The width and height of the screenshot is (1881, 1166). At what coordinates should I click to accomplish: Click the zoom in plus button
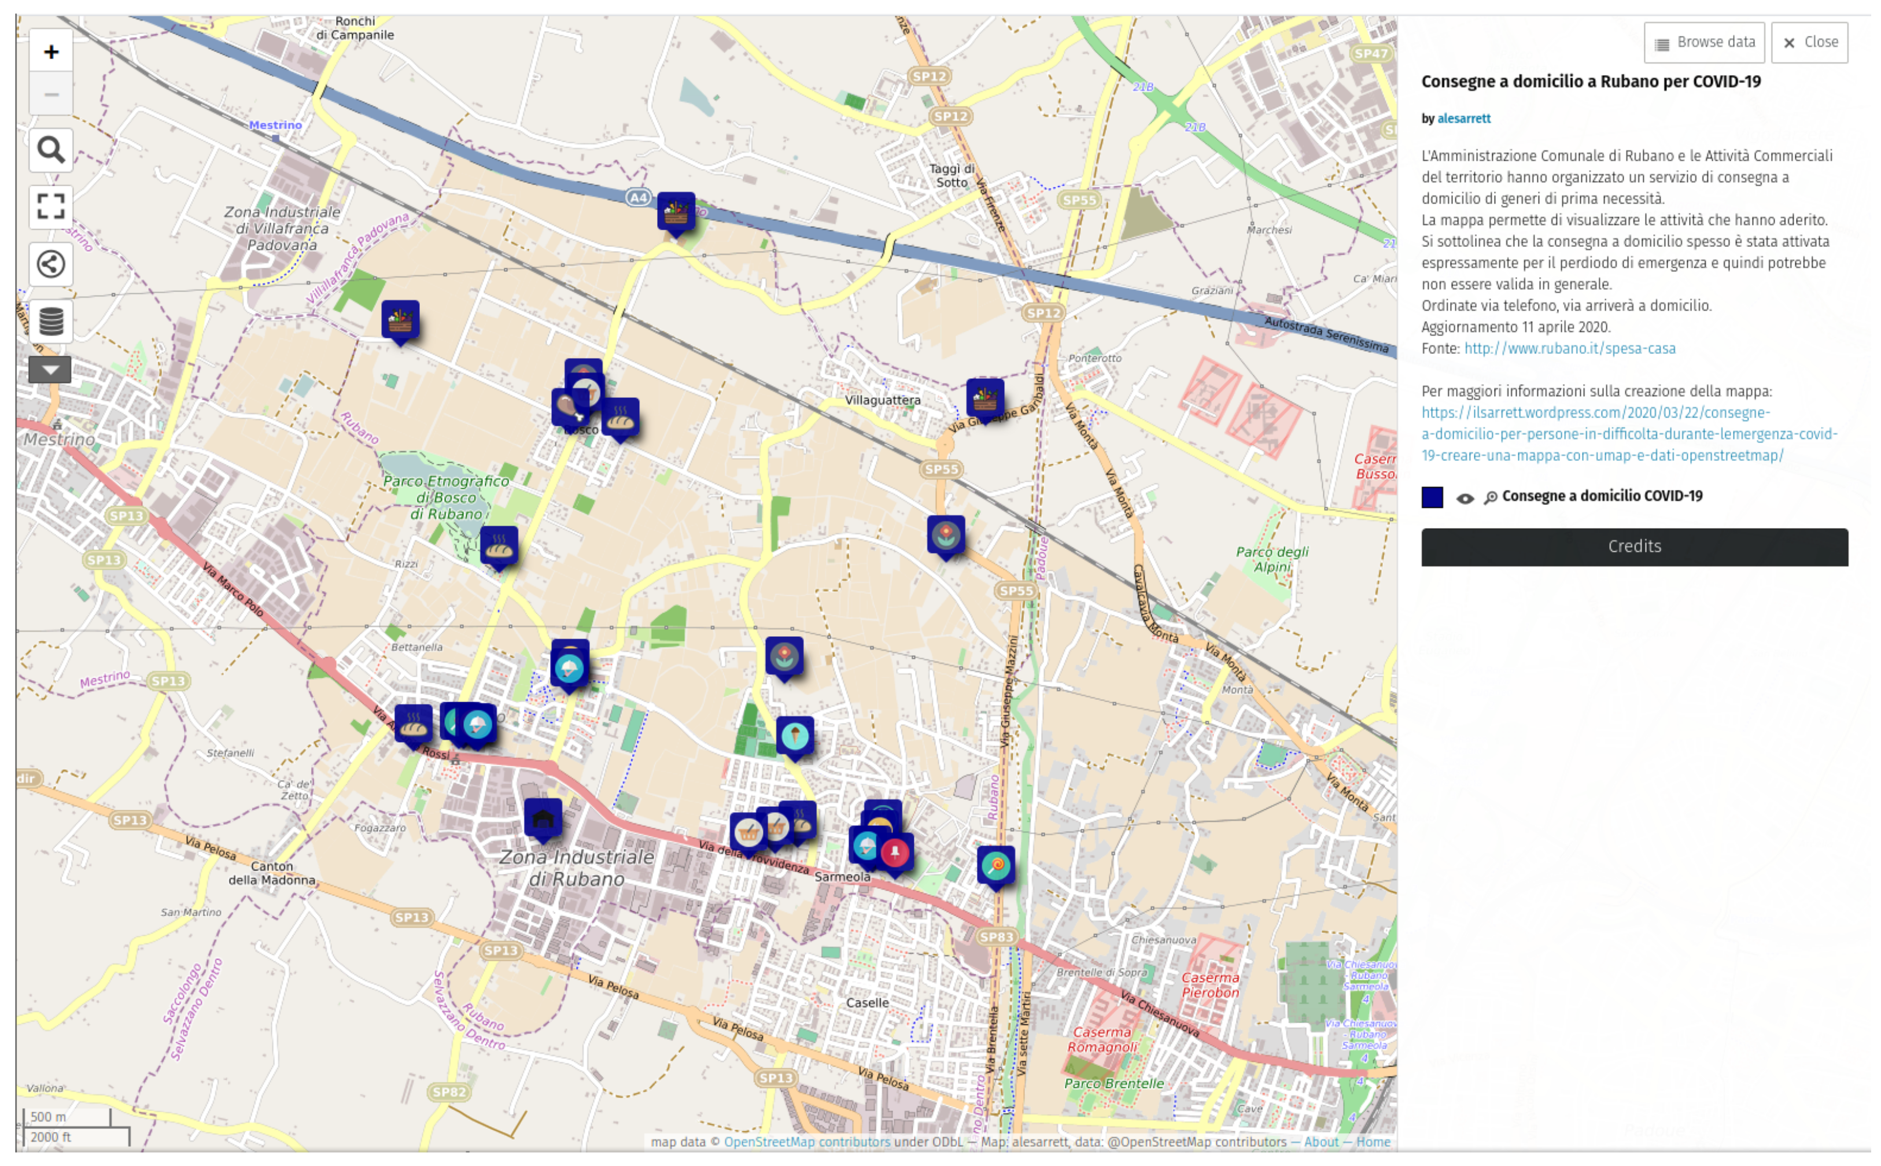point(51,51)
